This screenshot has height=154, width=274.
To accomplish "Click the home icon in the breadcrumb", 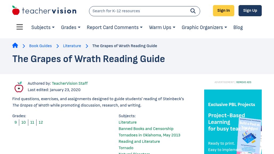I will click(x=15, y=45).
